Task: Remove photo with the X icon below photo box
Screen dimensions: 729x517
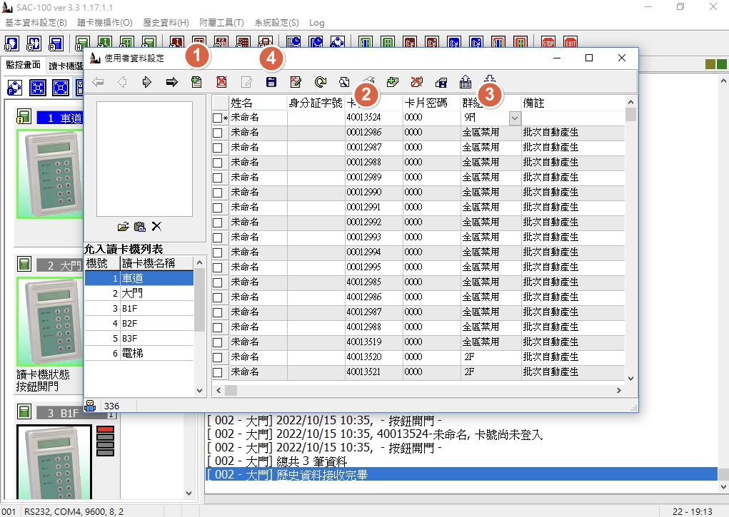Action: pos(156,227)
